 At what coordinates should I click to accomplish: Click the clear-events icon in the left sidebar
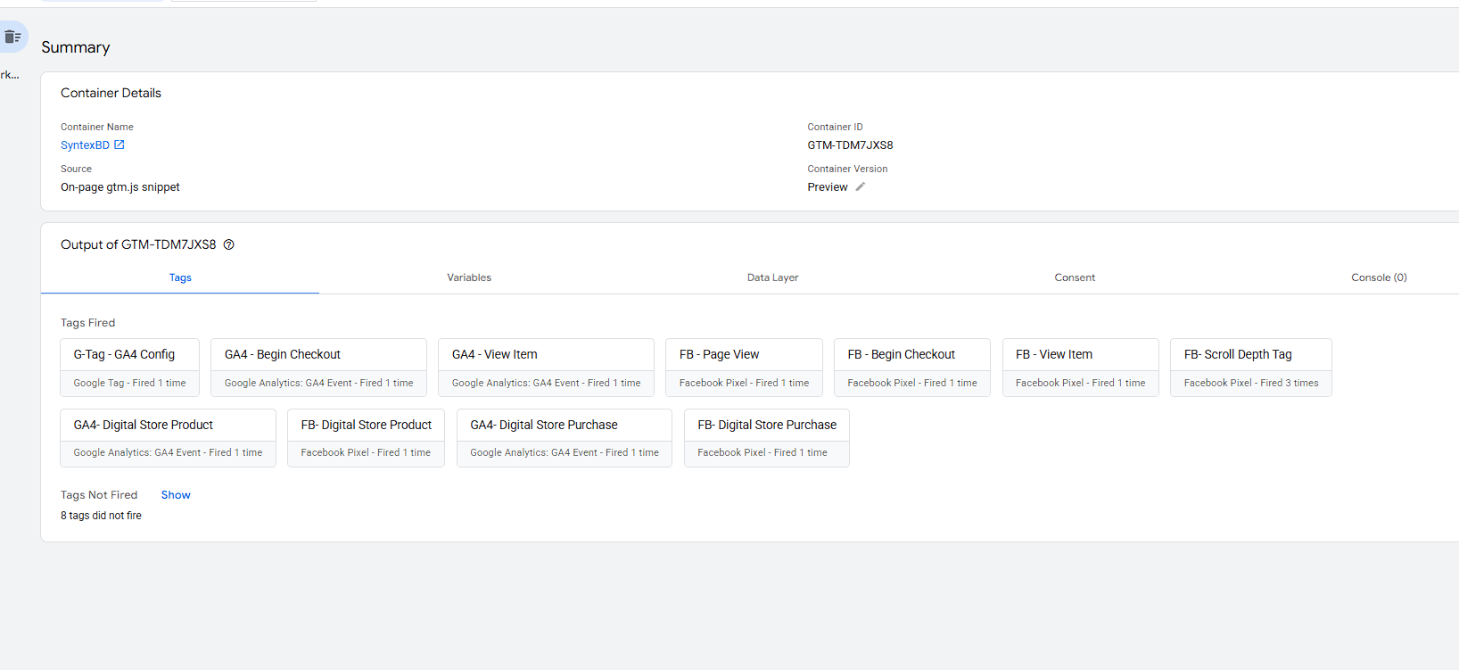12,37
